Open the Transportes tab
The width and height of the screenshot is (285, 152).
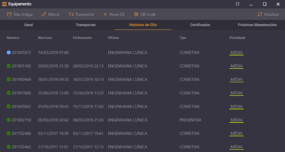click(x=86, y=25)
